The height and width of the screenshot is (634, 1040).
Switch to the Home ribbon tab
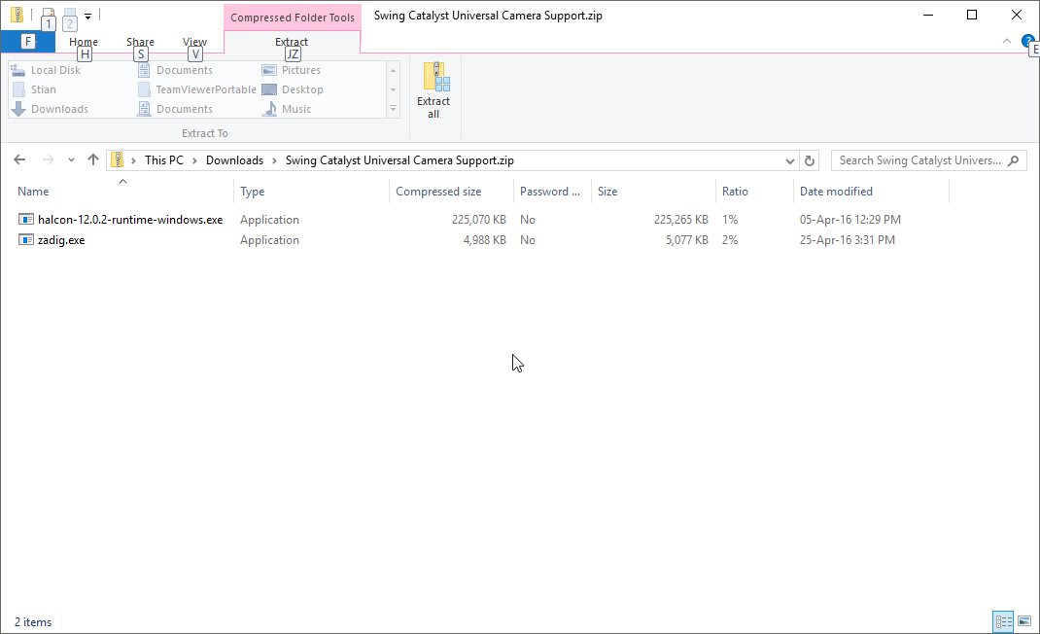pos(84,42)
